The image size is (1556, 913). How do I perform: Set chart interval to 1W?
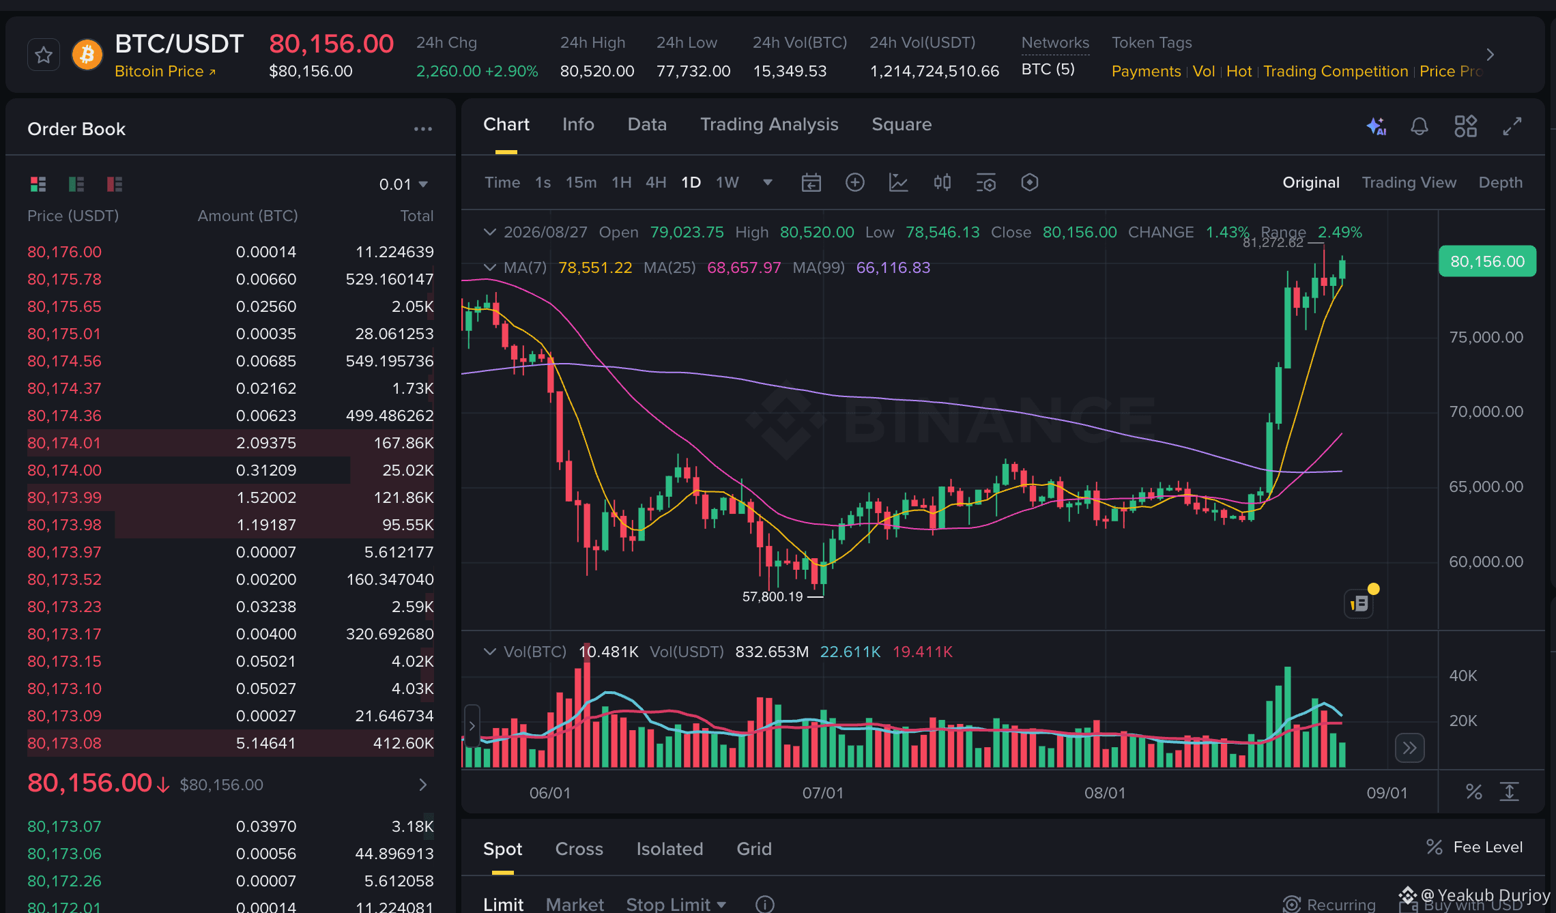coord(727,183)
